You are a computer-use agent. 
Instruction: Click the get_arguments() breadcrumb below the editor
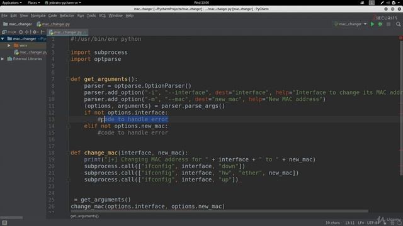(x=84, y=216)
